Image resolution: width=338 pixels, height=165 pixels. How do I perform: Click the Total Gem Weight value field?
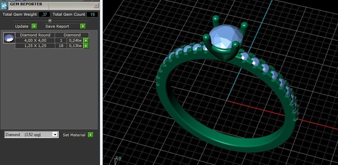tap(44, 14)
